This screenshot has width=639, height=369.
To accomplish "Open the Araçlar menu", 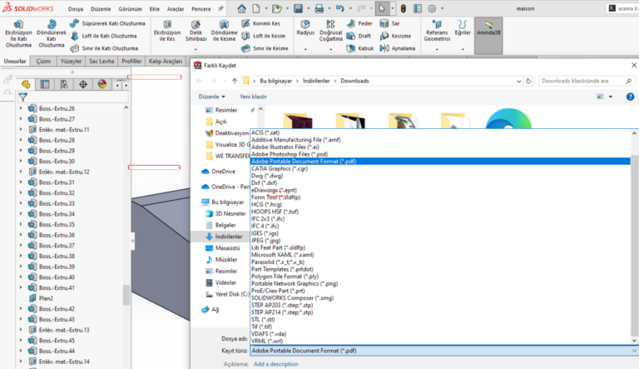I will pos(175,7).
